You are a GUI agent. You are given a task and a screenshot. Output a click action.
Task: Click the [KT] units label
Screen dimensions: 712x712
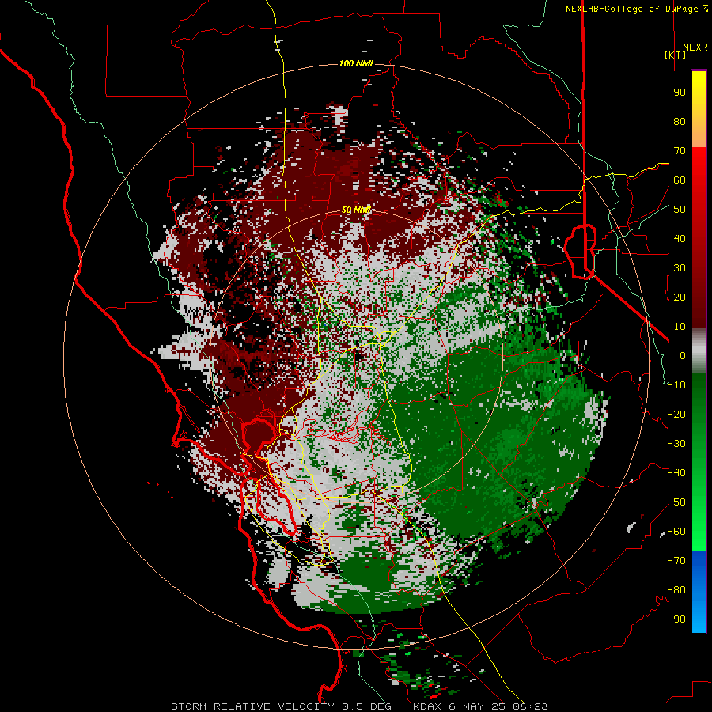(676, 55)
